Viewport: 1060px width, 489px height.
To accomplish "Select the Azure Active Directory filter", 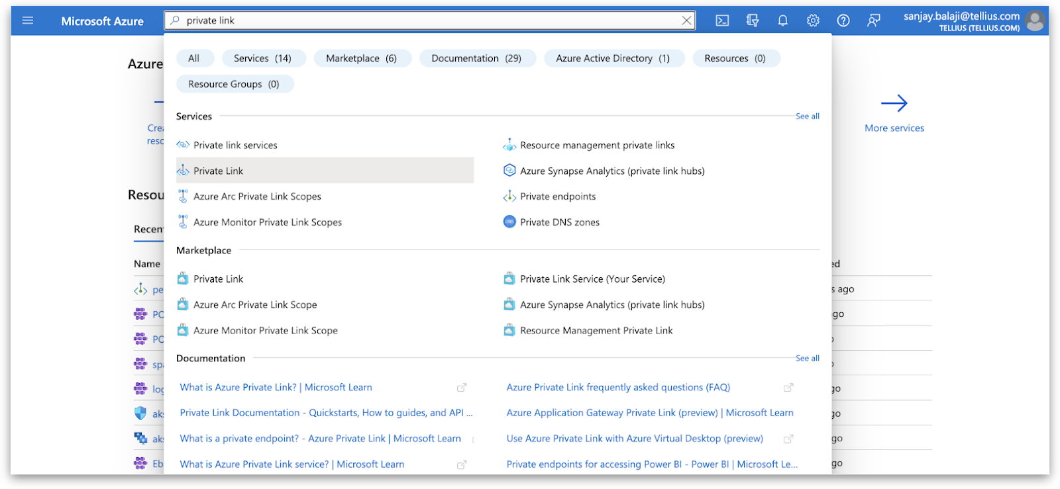I will [613, 58].
